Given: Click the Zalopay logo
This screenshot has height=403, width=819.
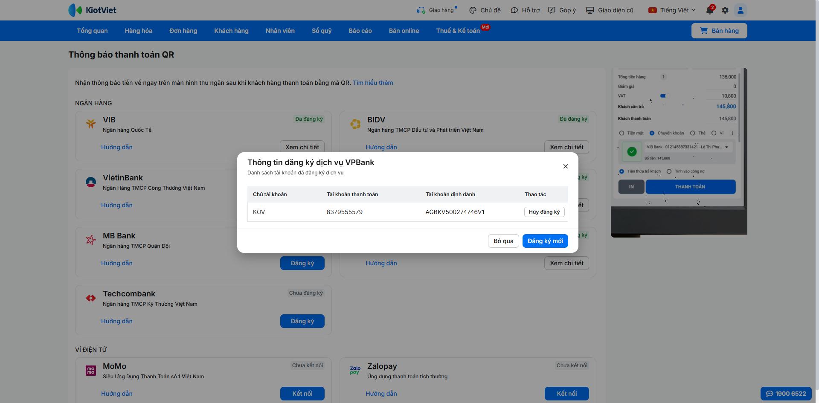Looking at the screenshot, I should point(355,370).
